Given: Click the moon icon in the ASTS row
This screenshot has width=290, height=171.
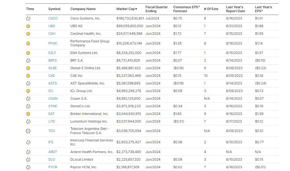Looking at the screenshot, I should [28, 83].
